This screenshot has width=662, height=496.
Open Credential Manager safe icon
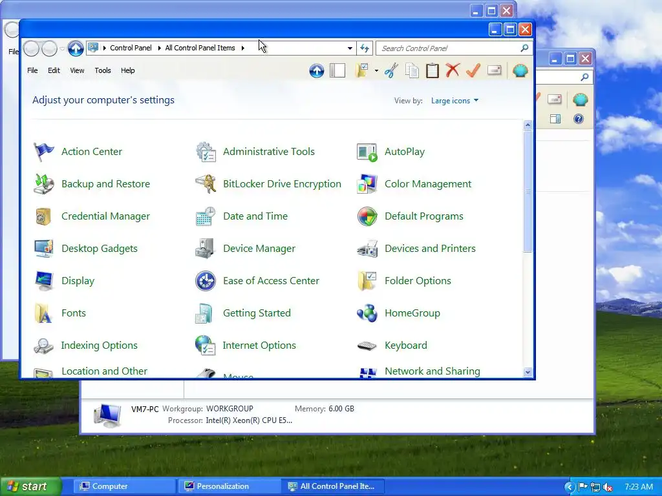pyautogui.click(x=43, y=216)
